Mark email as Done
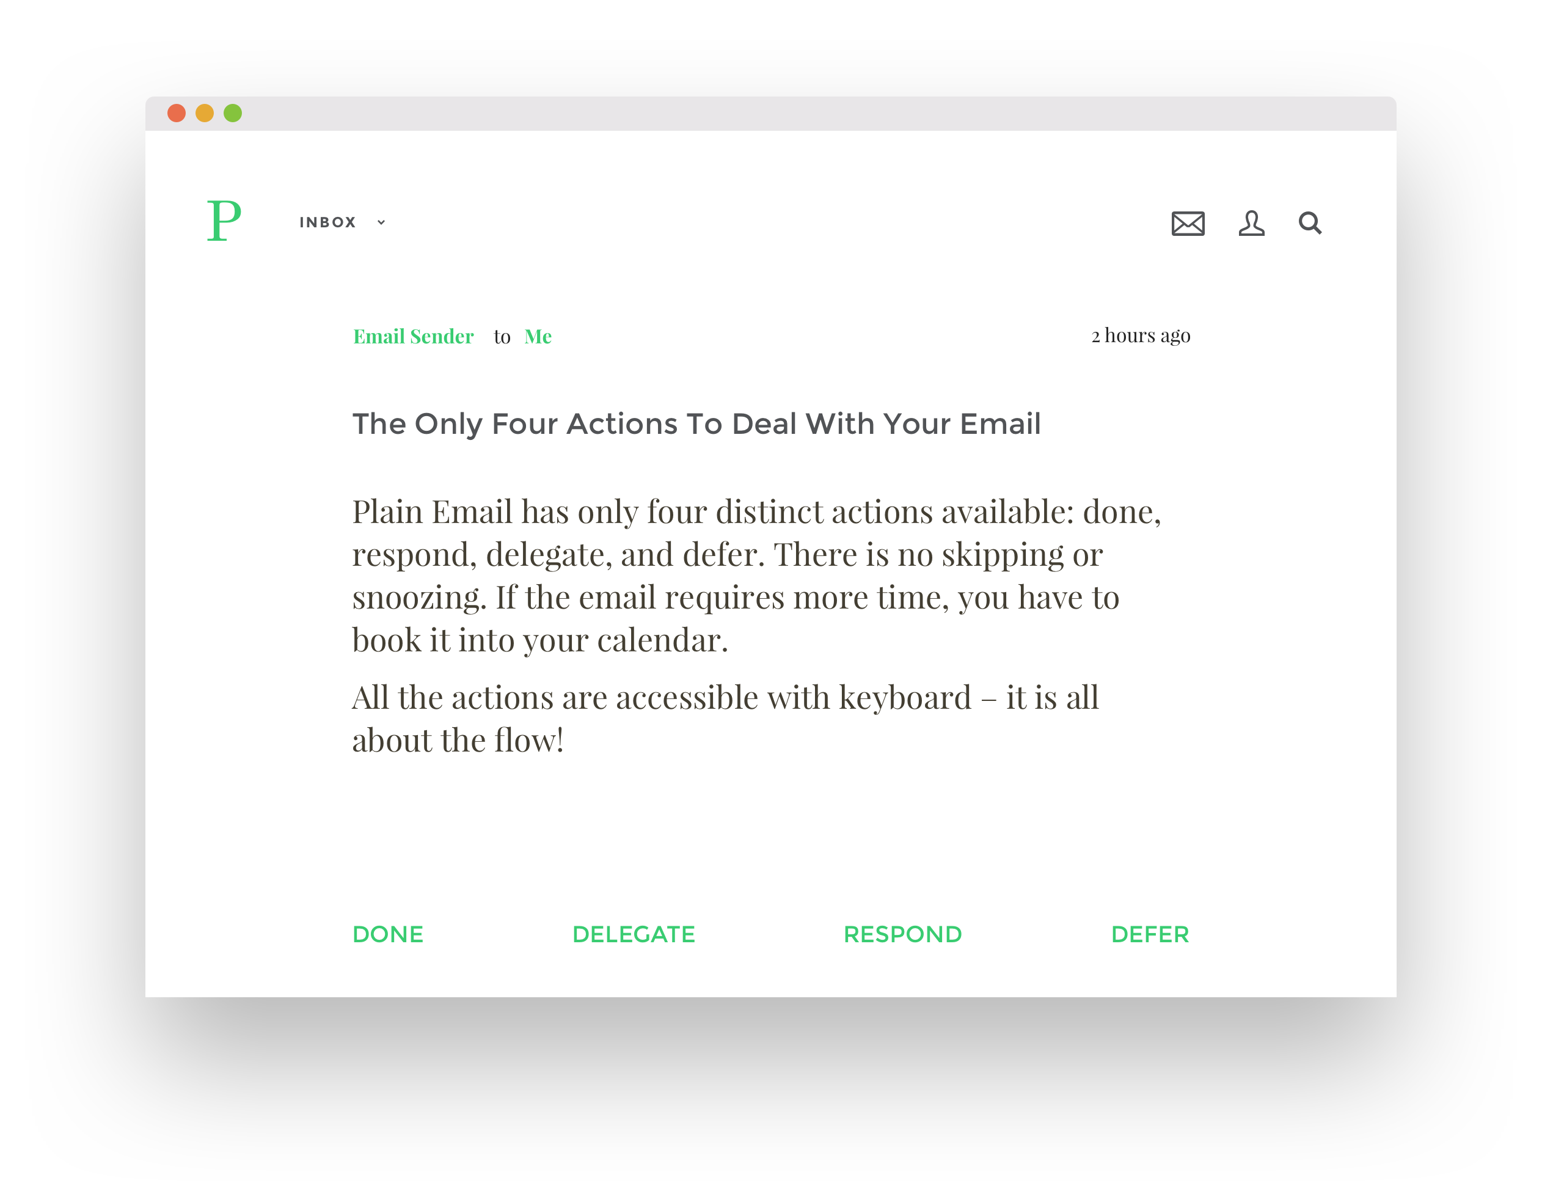This screenshot has width=1542, height=1194. pyautogui.click(x=387, y=934)
